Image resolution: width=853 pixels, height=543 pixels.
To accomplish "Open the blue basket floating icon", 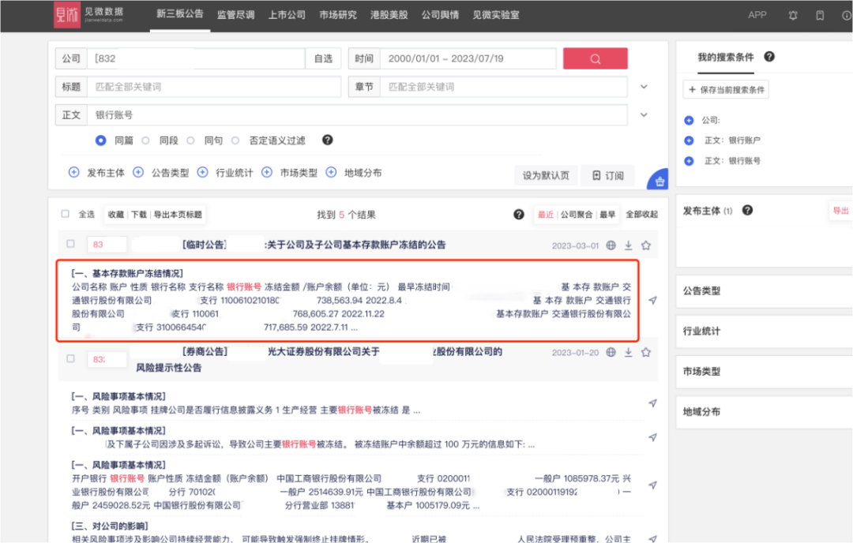I will 659,181.
